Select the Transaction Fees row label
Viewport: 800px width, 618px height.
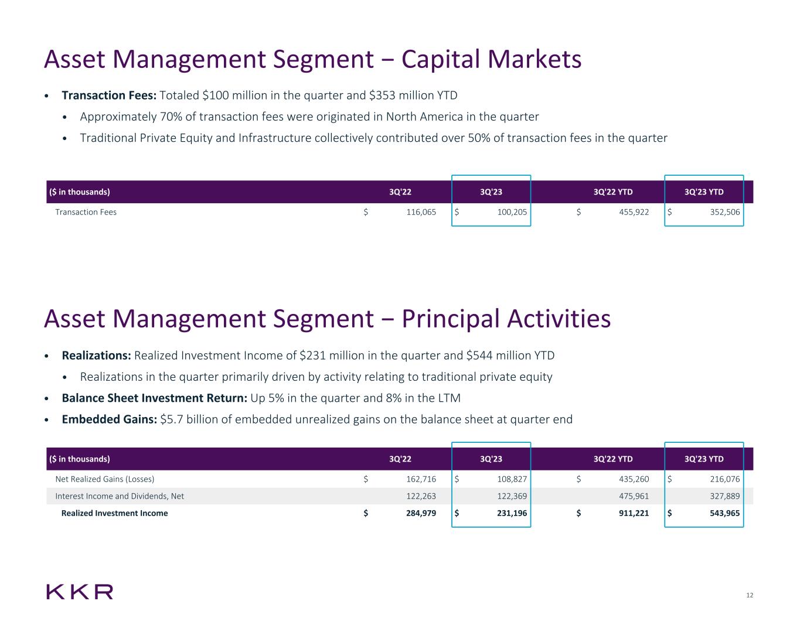point(86,212)
